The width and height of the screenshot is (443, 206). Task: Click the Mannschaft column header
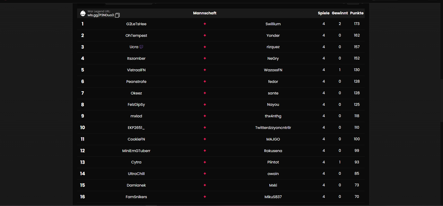(205, 13)
